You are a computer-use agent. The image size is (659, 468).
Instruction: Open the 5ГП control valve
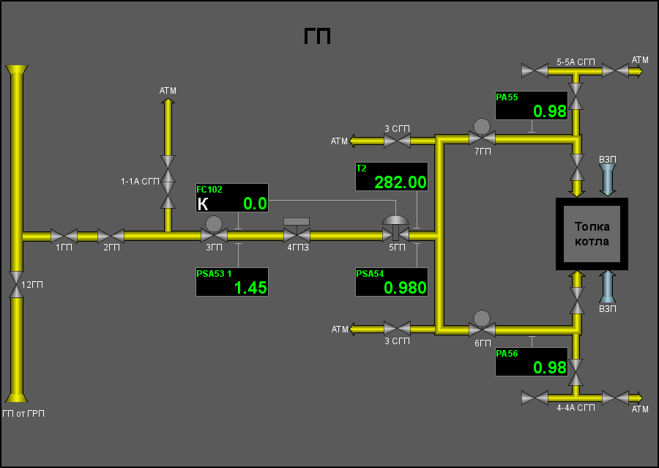coord(395,229)
